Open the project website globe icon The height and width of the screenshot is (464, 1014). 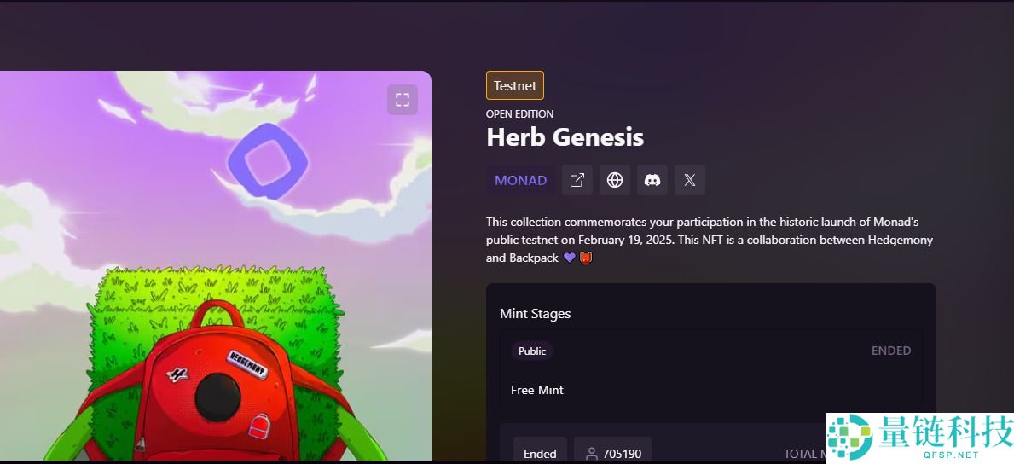point(614,180)
